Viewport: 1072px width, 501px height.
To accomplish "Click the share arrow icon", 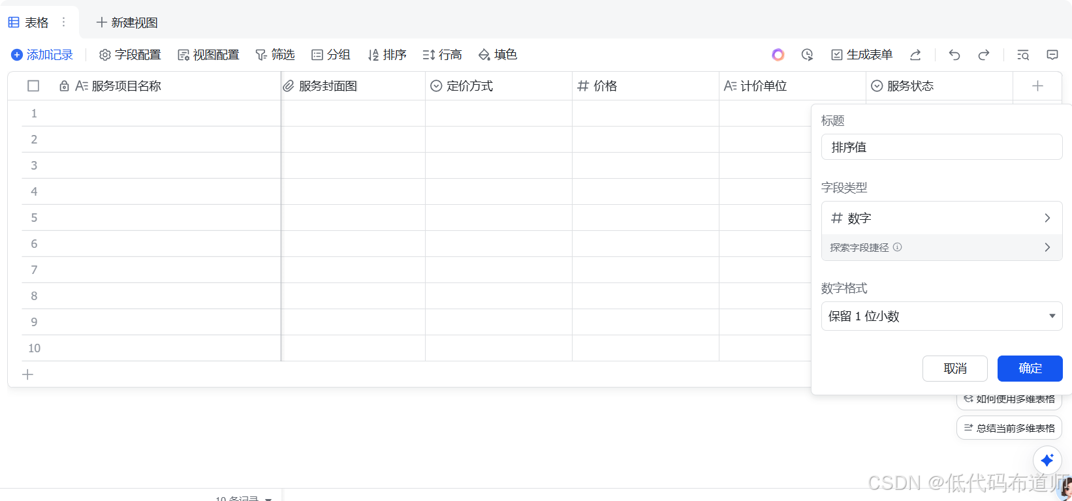I will [x=915, y=55].
